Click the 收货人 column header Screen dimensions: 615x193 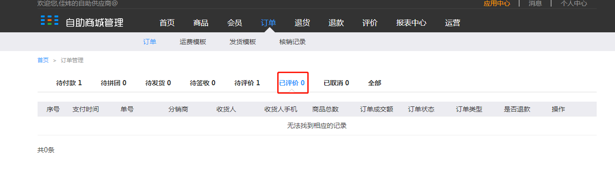[x=226, y=109]
